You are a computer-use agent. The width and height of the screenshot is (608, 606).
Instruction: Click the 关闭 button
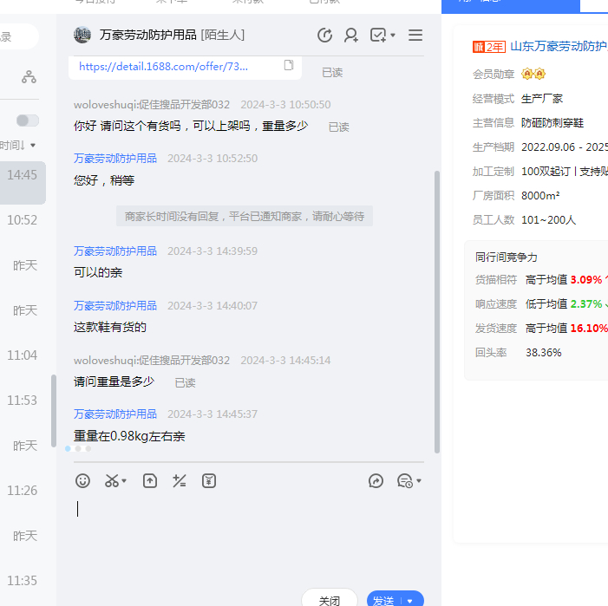point(330,600)
